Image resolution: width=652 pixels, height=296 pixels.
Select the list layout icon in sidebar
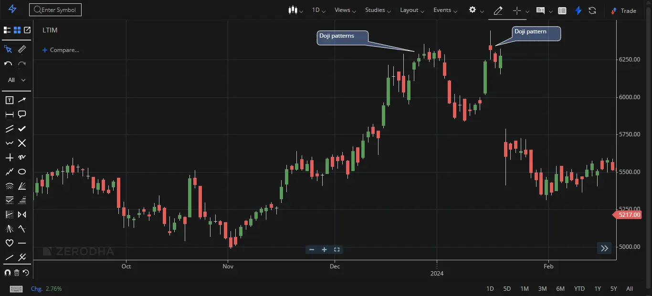[7, 30]
